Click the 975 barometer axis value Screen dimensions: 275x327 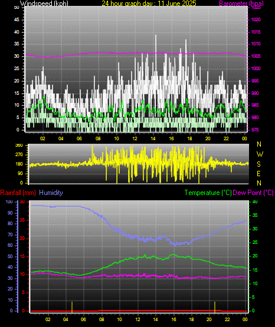click(256, 130)
